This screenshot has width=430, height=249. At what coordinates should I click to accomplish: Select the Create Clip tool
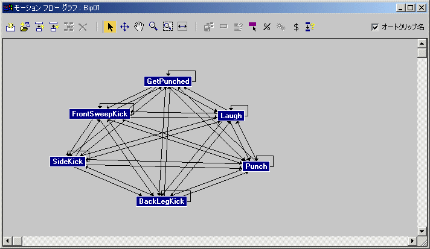click(x=11, y=27)
